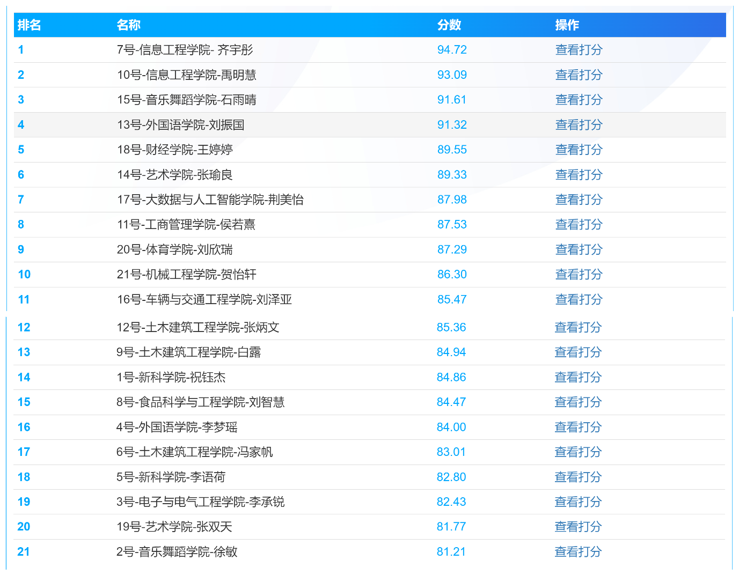Viewport: 739px width, 575px height.
Task: Click 查看打分 in 刘振国 row
Action: [x=579, y=125]
